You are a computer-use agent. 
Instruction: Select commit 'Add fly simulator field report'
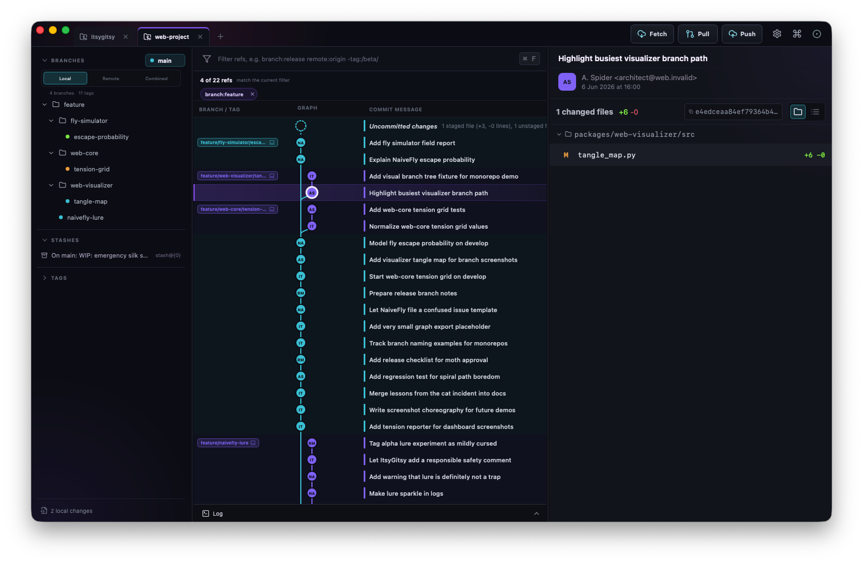[x=370, y=143]
